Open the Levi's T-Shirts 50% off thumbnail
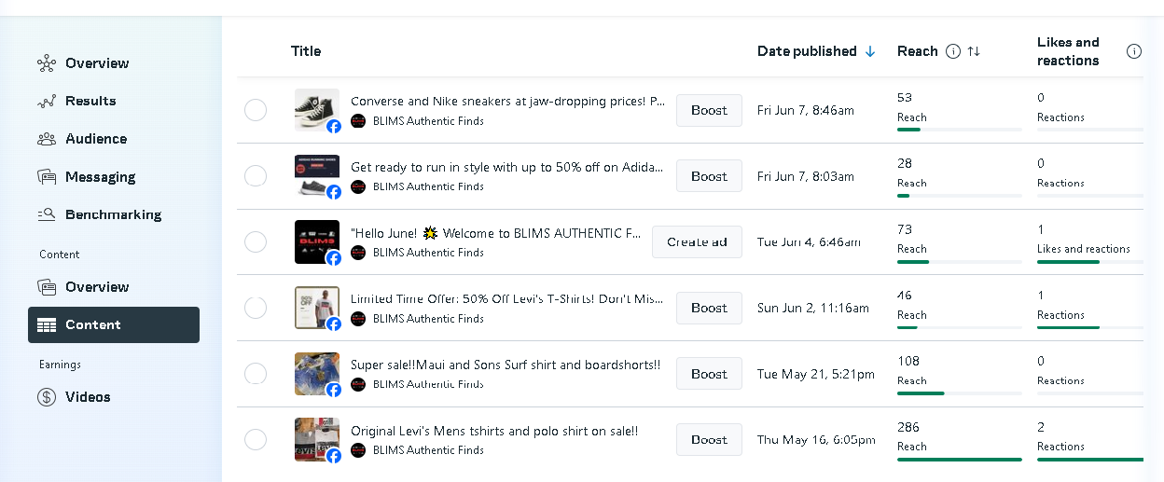The width and height of the screenshot is (1164, 482). 316,308
